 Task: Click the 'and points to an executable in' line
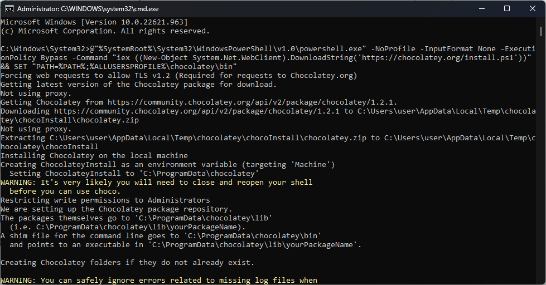[186, 245]
